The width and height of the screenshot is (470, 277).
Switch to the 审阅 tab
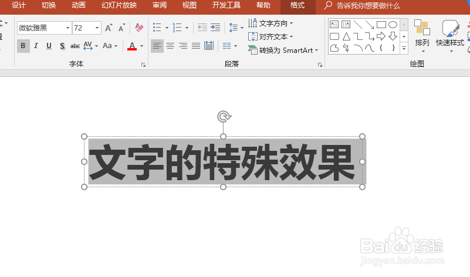[x=160, y=5]
